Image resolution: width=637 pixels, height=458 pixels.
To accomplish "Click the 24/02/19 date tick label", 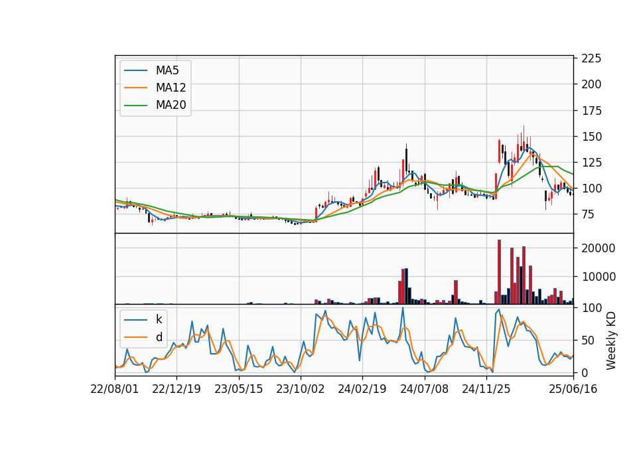I will (362, 389).
